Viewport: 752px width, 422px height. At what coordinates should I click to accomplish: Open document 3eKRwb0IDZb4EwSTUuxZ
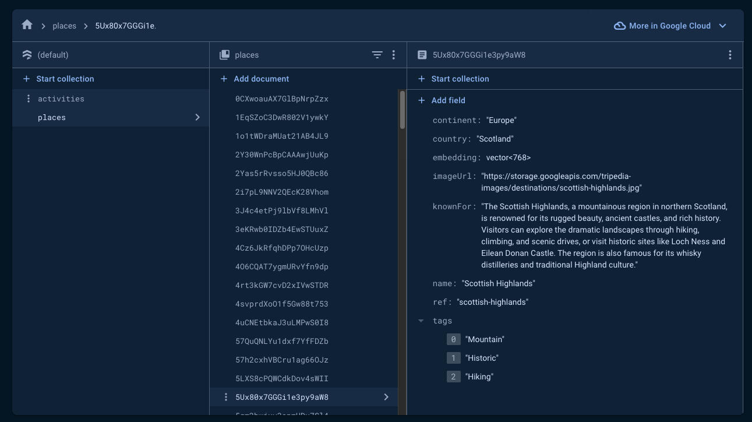(281, 229)
